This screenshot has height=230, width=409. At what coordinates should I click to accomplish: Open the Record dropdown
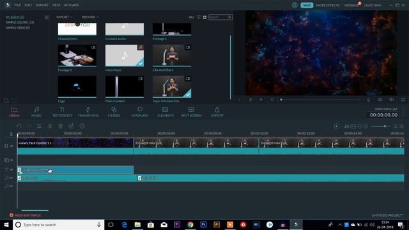click(90, 17)
